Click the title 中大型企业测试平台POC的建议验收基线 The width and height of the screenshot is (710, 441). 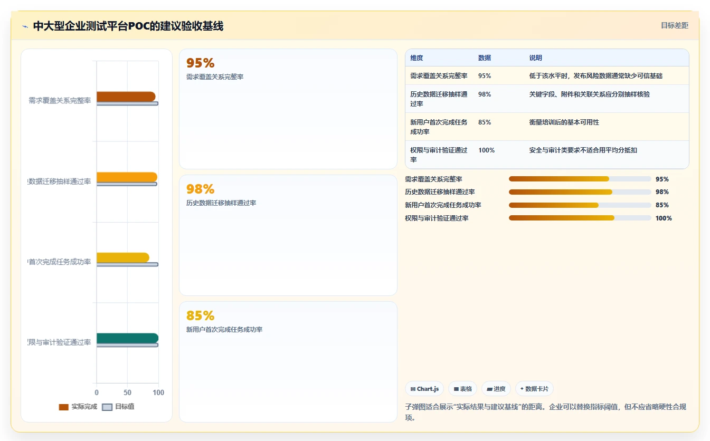click(x=128, y=26)
